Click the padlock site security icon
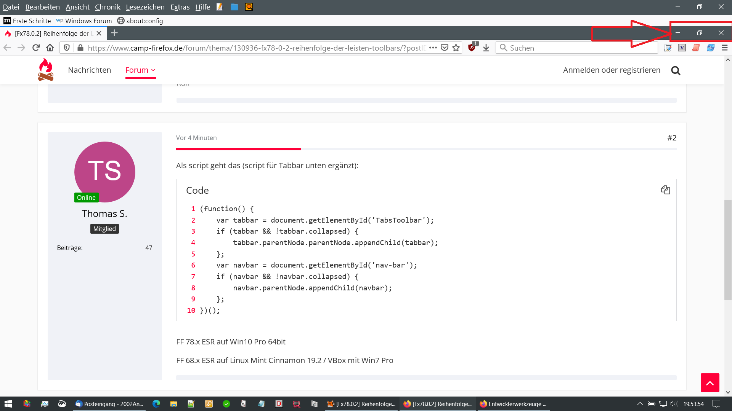The height and width of the screenshot is (411, 732). coord(80,48)
